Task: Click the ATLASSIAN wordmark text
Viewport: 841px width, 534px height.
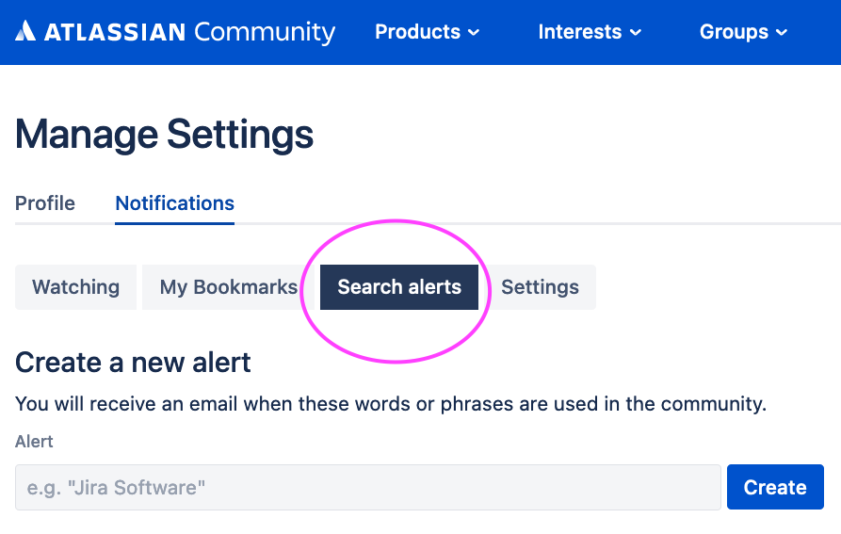Action: (114, 32)
